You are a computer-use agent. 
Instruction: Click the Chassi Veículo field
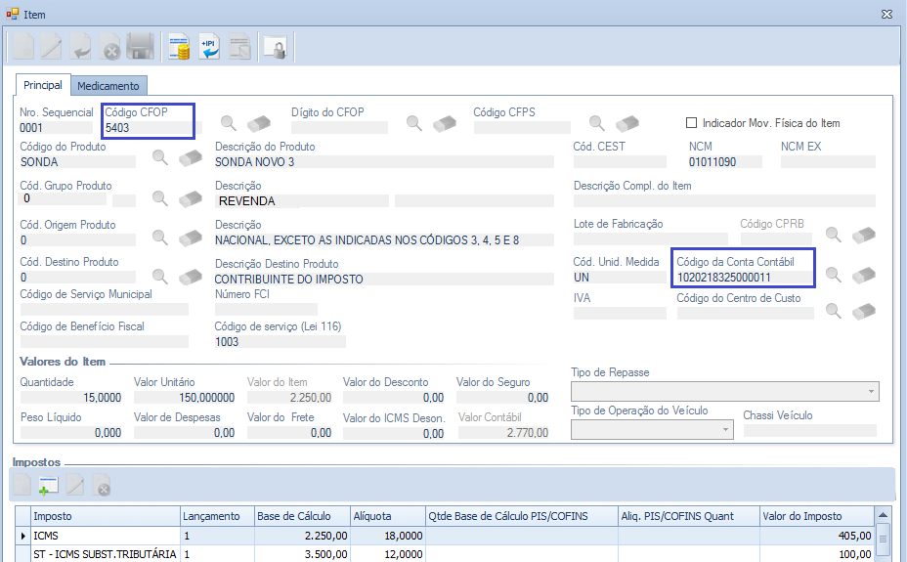810,431
